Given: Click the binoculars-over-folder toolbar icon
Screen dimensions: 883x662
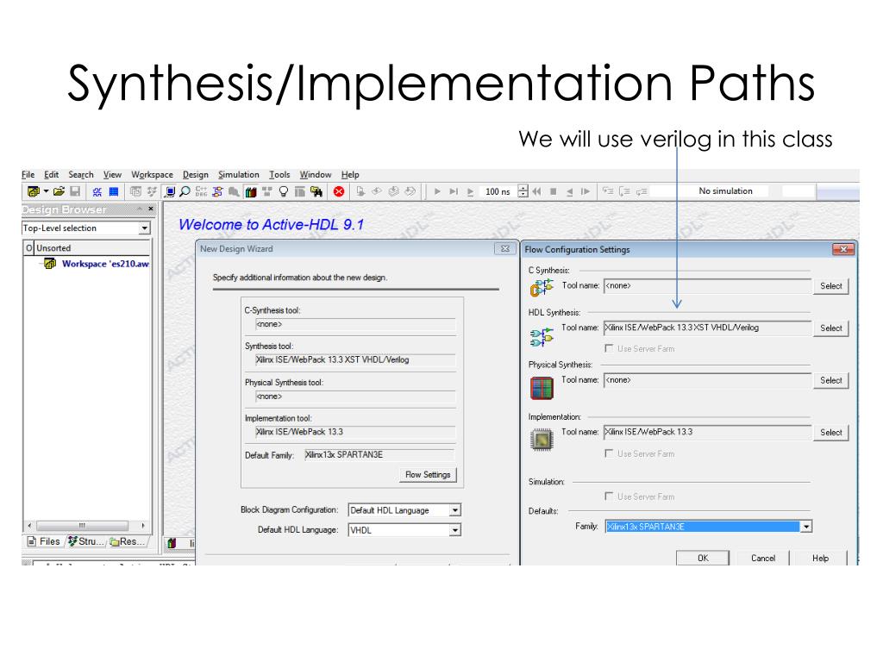Looking at the screenshot, I should 316,191.
